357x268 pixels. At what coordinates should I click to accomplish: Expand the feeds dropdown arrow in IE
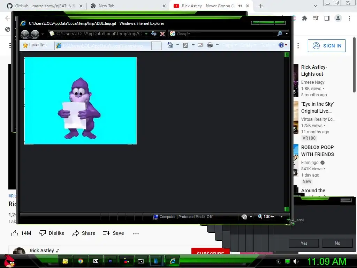coord(193,45)
